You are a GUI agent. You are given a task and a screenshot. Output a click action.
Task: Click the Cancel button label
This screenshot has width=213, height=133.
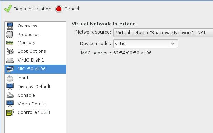click(x=72, y=9)
